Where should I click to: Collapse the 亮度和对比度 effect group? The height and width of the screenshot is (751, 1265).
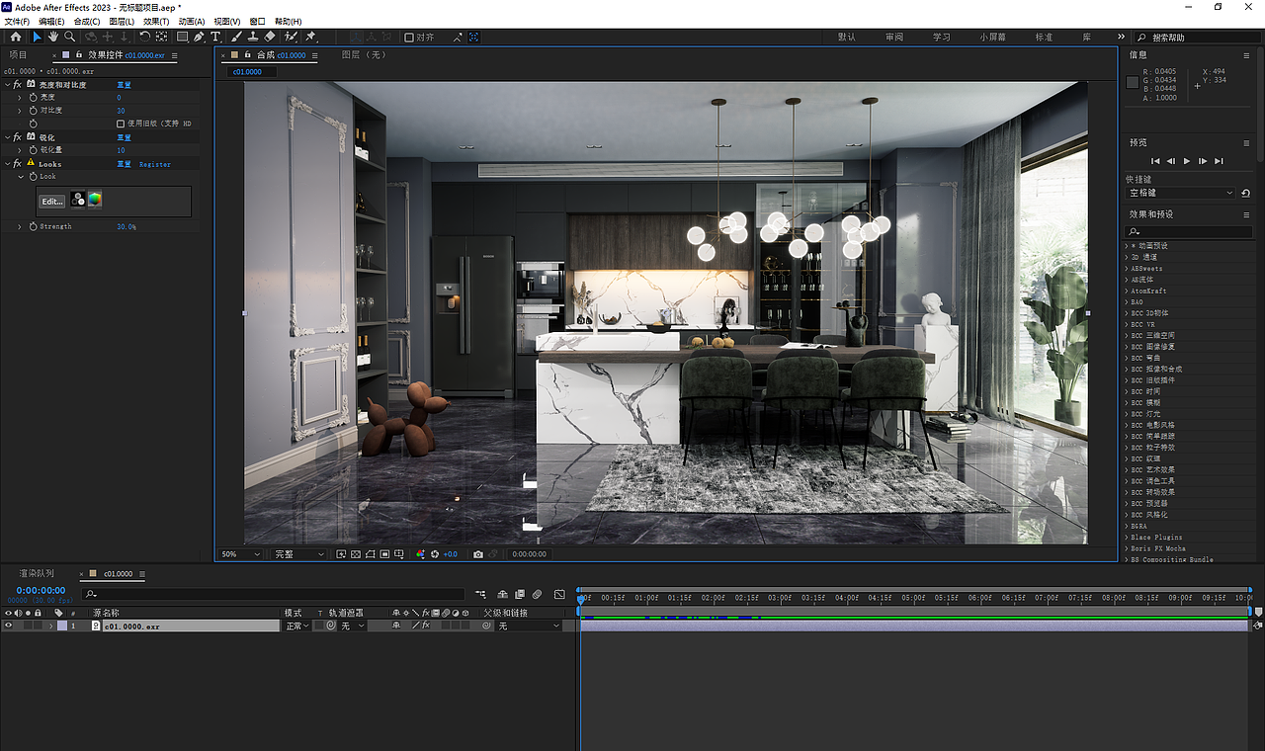[x=8, y=85]
